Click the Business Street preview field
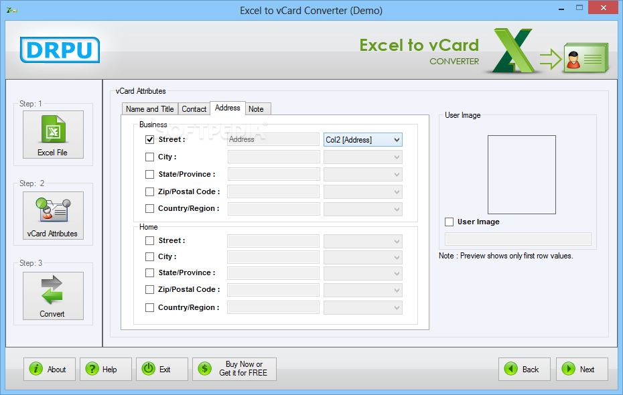623x395 pixels. [273, 139]
